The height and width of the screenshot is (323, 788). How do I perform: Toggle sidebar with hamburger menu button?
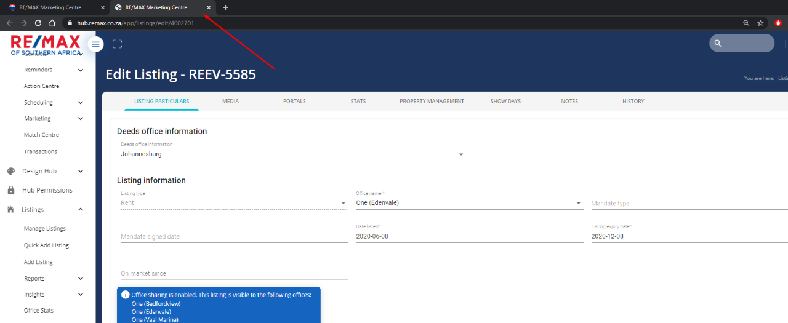[x=95, y=44]
